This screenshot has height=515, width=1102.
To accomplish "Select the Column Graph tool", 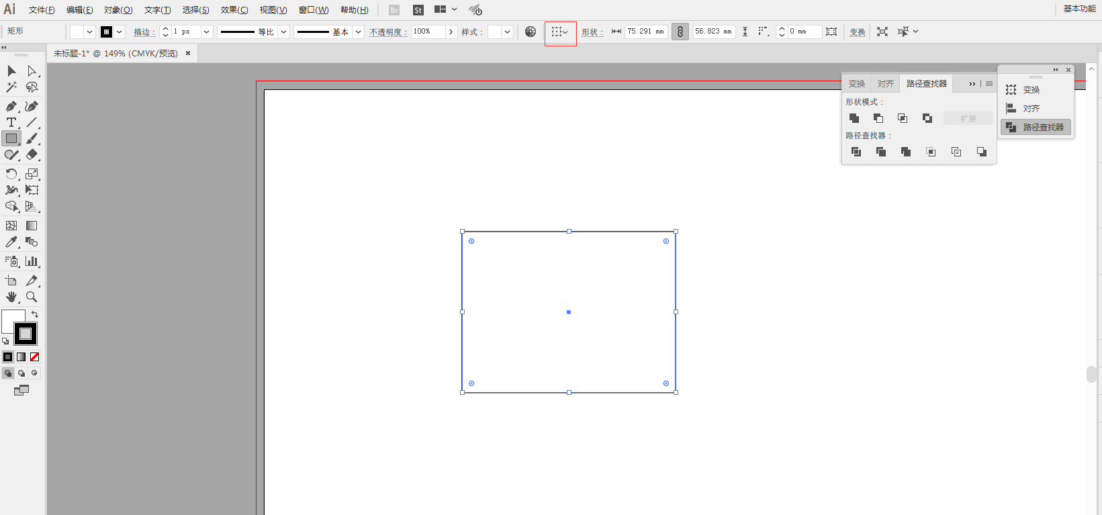I will [32, 261].
